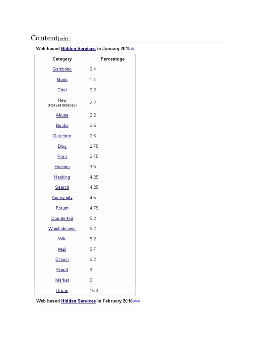
Task: Click the Abuse category link
Action: pos(62,115)
